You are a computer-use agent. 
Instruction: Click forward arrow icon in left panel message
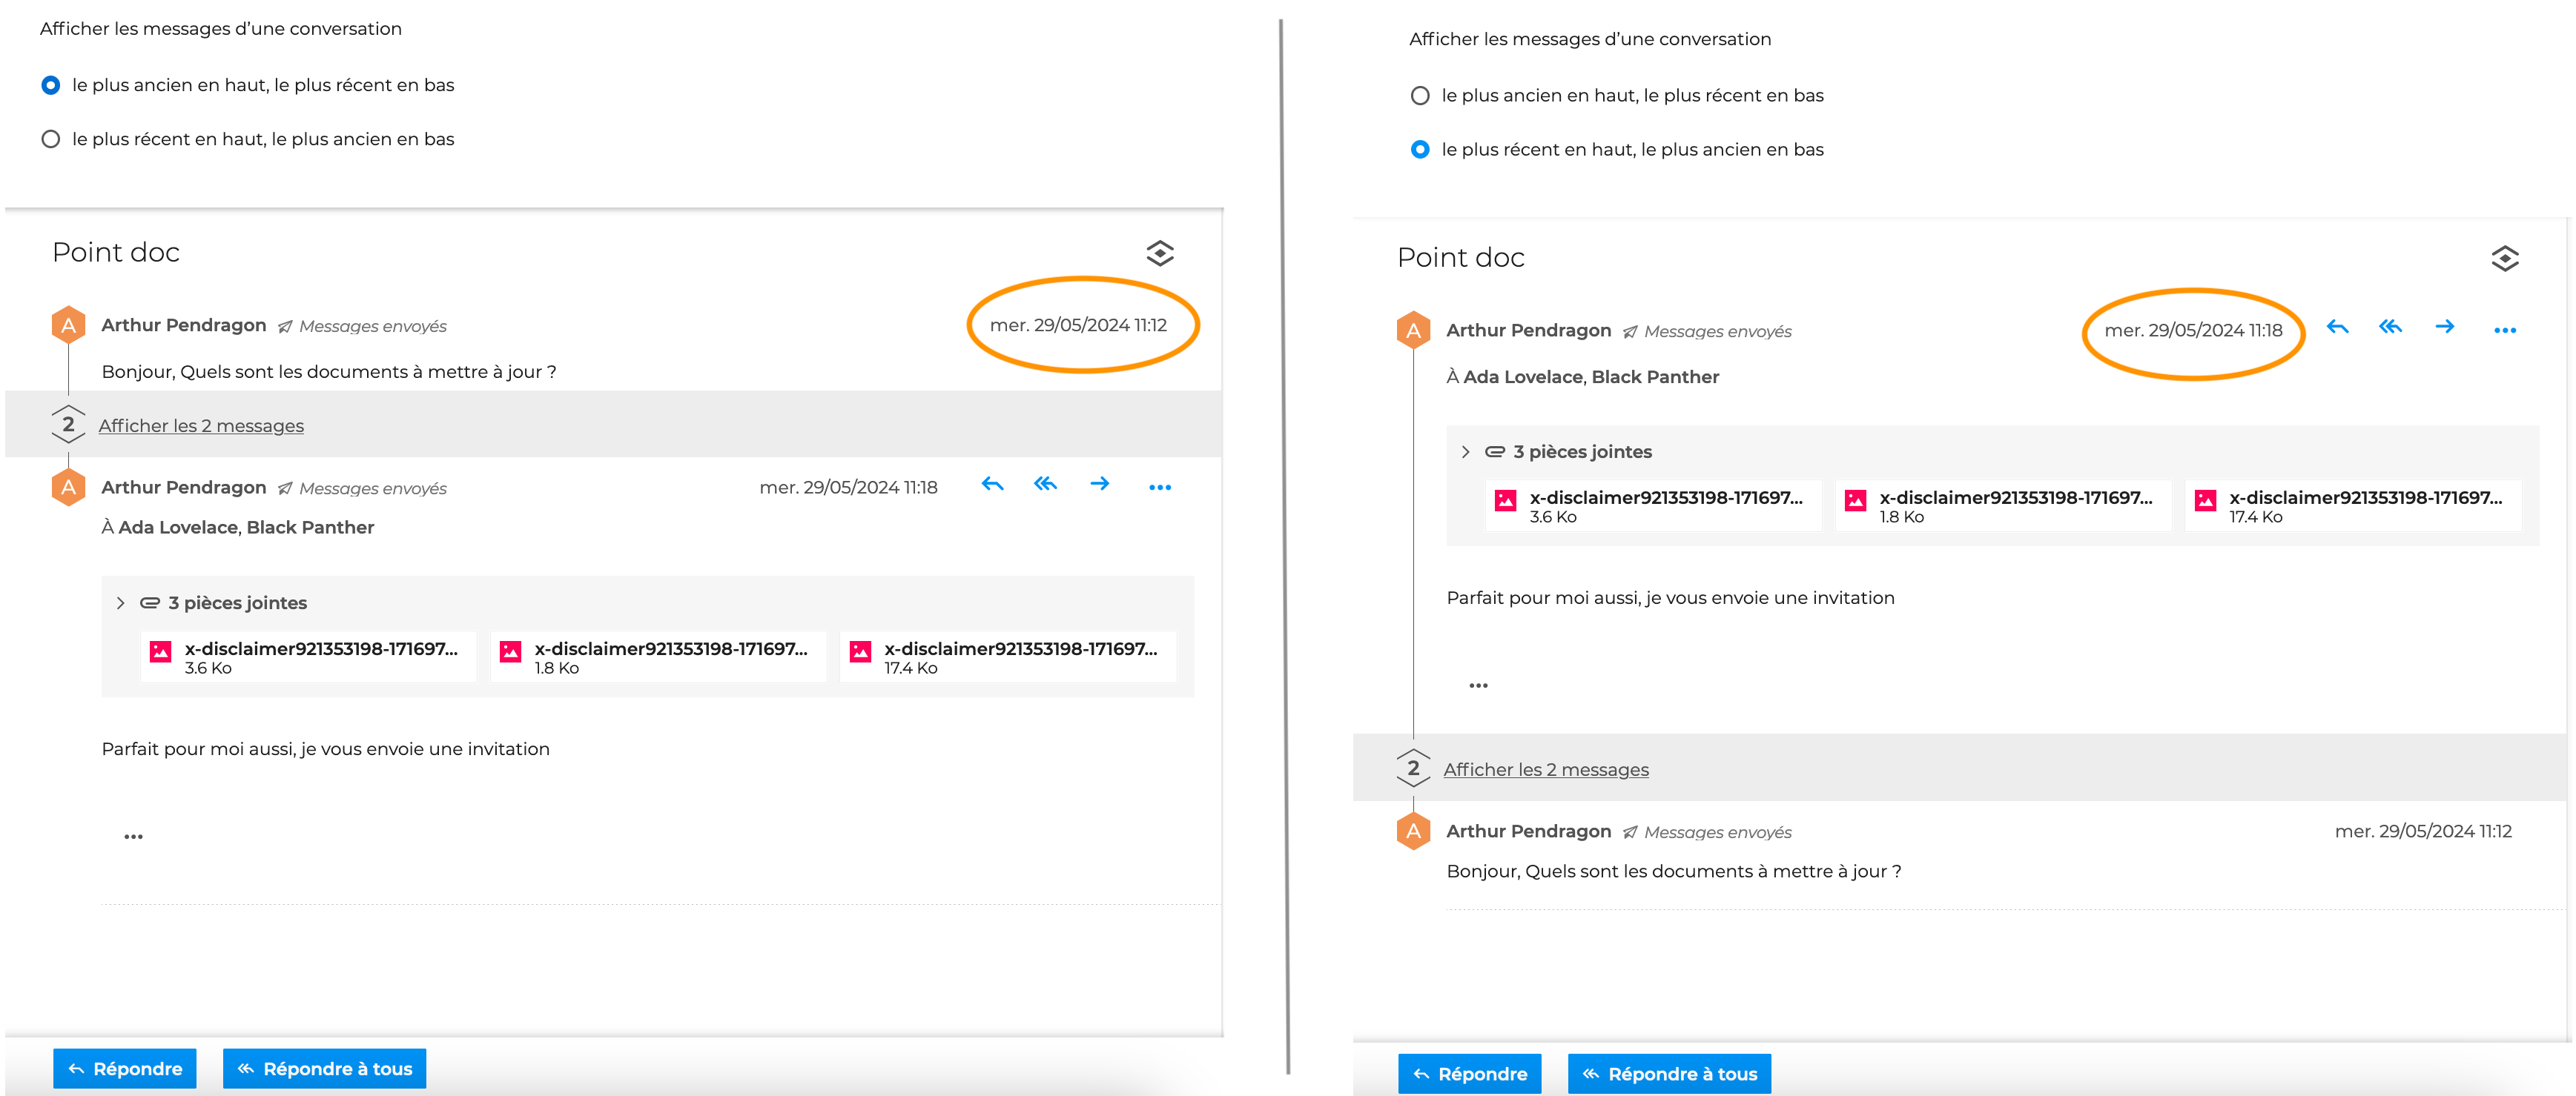pos(1099,485)
